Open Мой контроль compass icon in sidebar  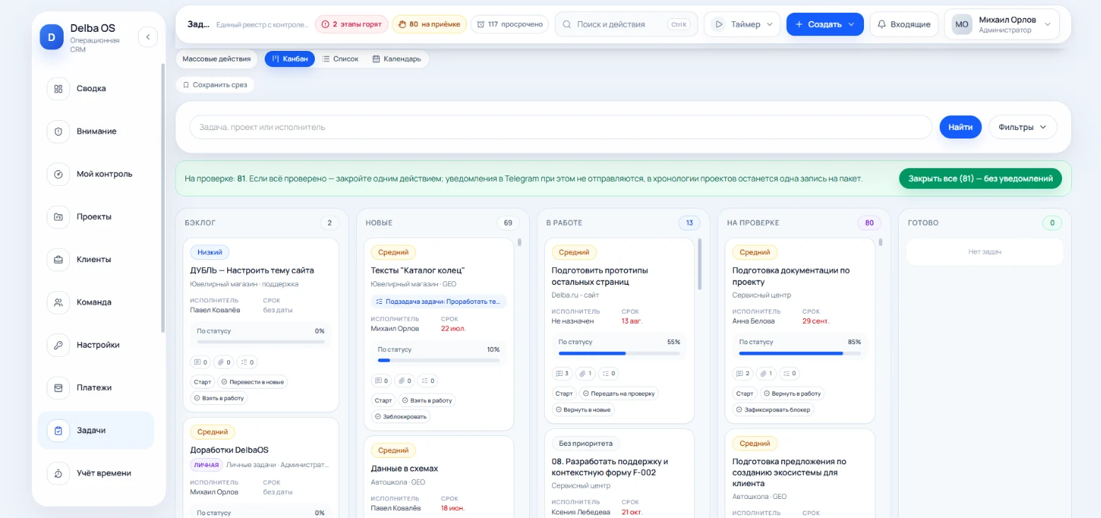coord(58,174)
